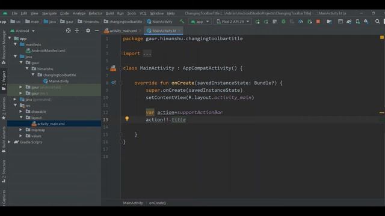385x216 pixels.
Task: Open the VCS menu
Action: click(143, 13)
